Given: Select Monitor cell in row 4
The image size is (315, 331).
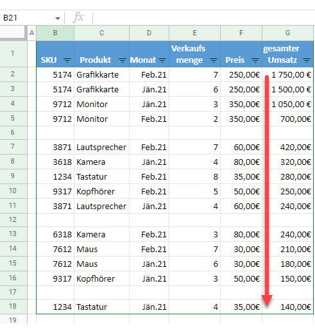Looking at the screenshot, I should (x=101, y=104).
